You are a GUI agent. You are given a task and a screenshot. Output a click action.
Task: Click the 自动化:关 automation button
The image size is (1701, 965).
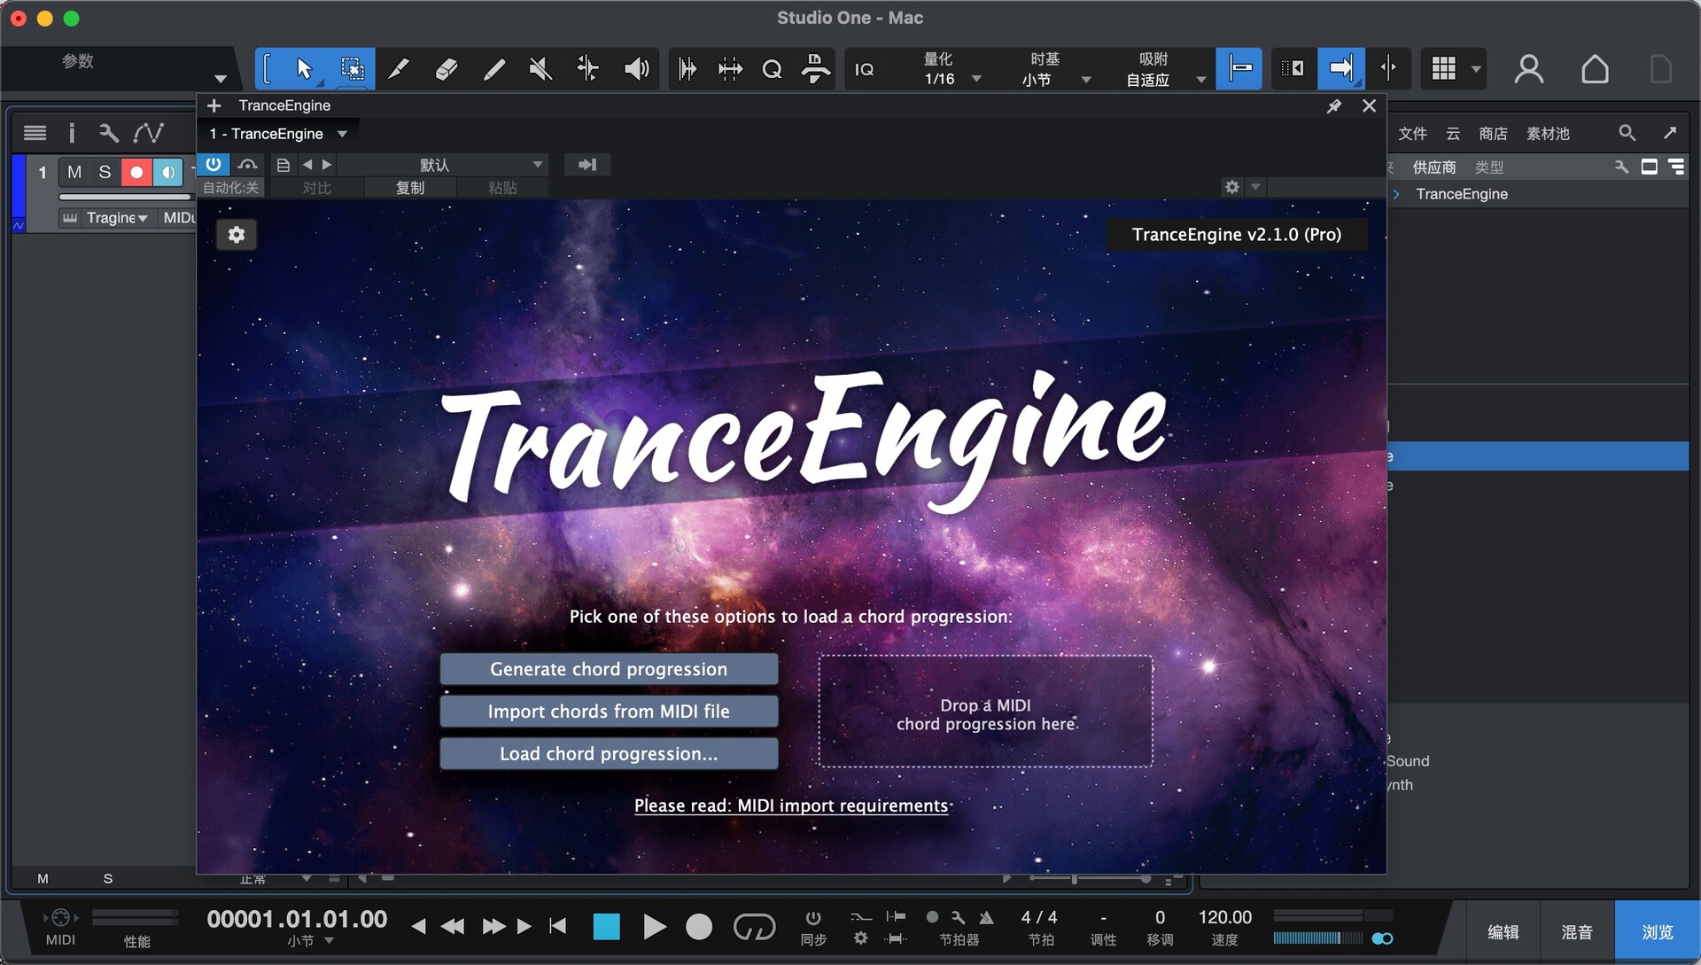point(230,188)
